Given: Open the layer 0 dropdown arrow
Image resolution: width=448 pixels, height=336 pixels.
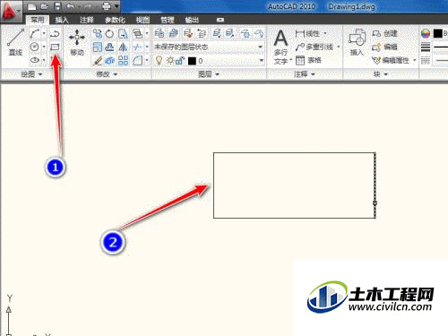Looking at the screenshot, I should pos(262,61).
